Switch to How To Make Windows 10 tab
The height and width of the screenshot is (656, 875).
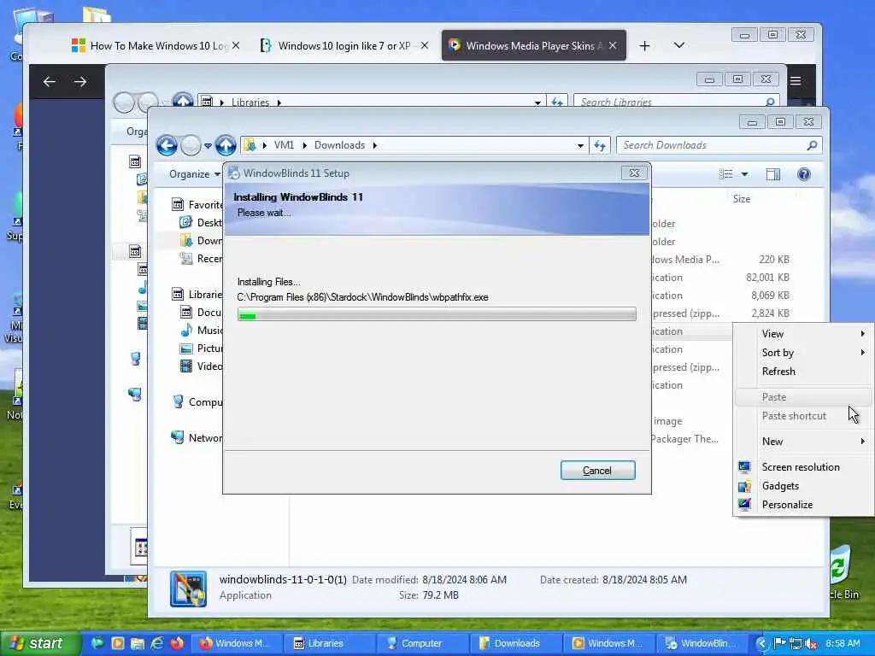click(x=156, y=46)
